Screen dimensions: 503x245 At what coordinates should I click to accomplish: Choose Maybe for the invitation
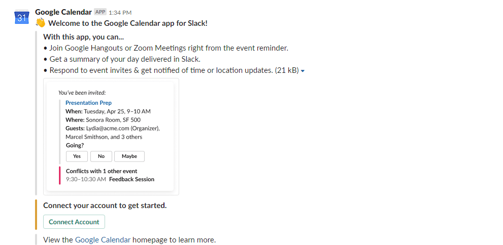click(129, 156)
